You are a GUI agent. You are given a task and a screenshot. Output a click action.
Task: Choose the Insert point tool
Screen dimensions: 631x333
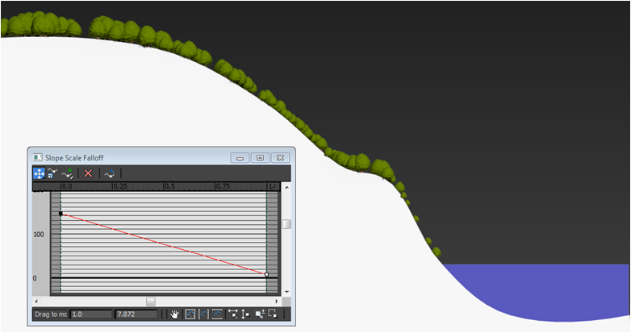click(x=68, y=173)
